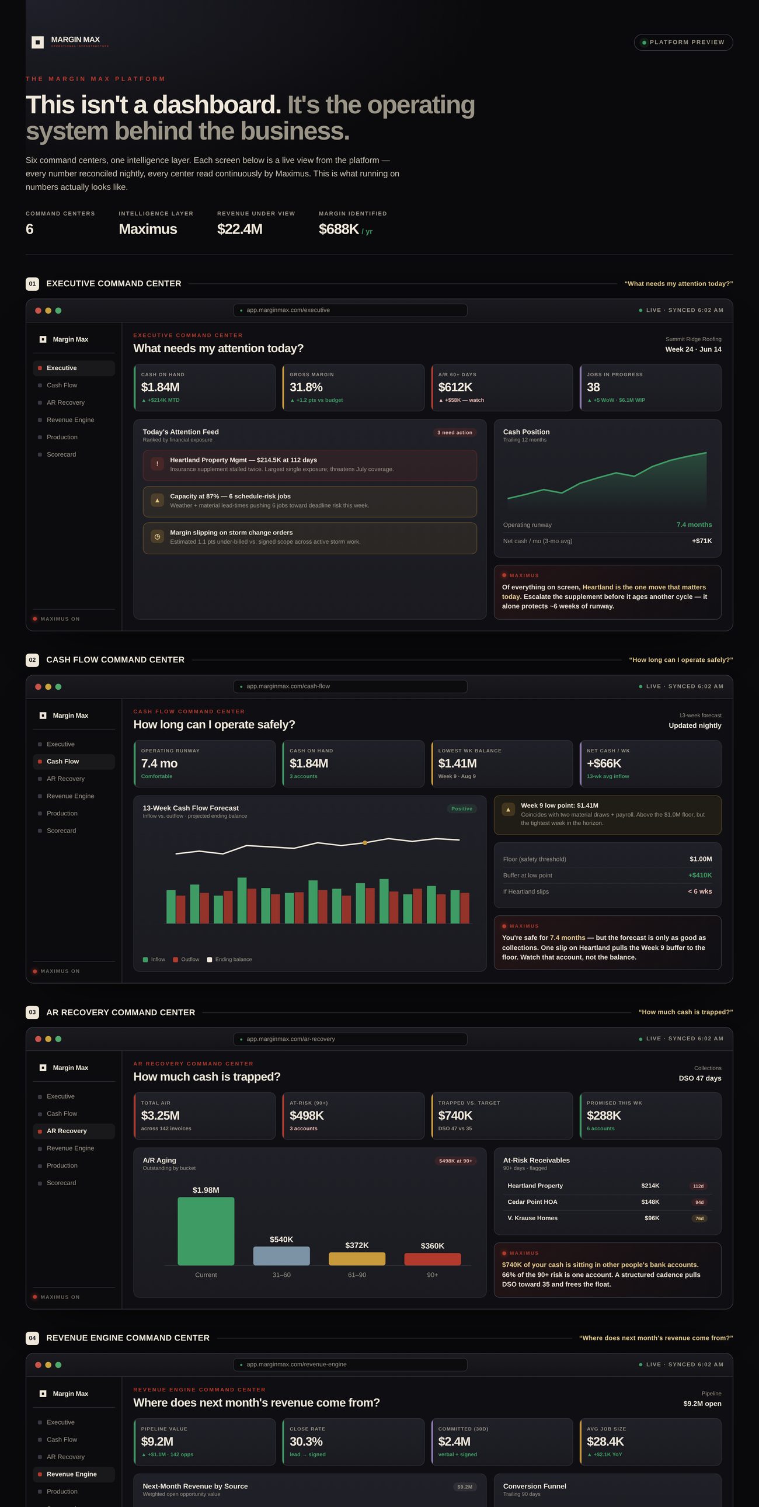Click Live Synced status in Cash Flow window
The width and height of the screenshot is (759, 1507).
click(x=681, y=686)
